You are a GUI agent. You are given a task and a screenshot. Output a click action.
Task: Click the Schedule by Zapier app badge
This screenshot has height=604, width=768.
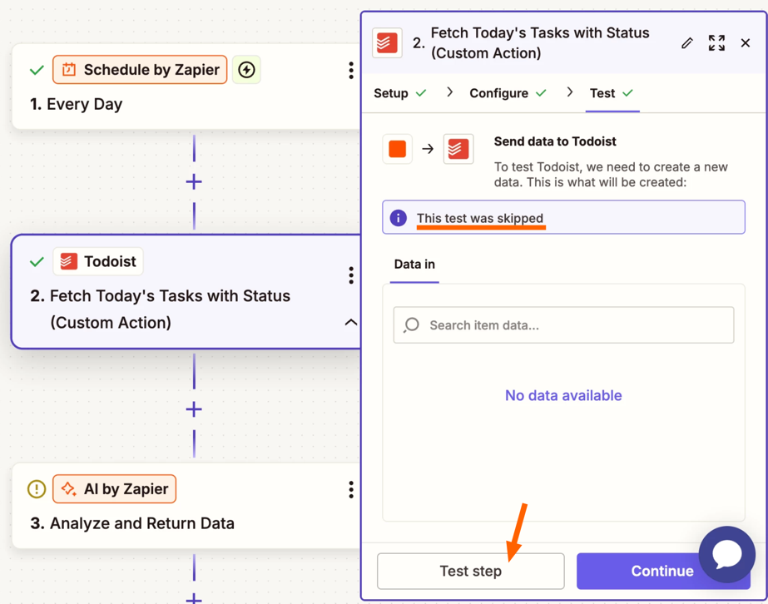tap(140, 70)
